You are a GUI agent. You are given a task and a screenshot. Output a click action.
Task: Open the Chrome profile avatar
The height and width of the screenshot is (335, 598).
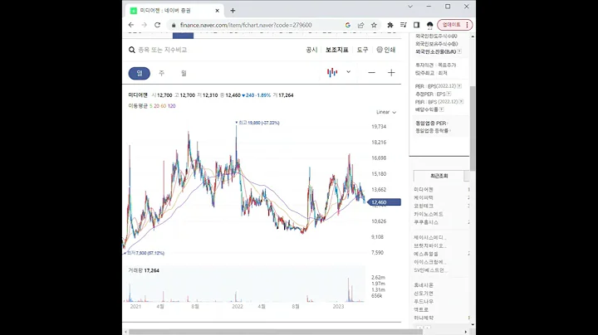[430, 25]
